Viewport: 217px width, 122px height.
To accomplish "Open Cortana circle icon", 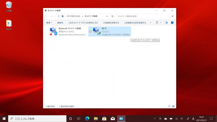I will click(x=71, y=119).
